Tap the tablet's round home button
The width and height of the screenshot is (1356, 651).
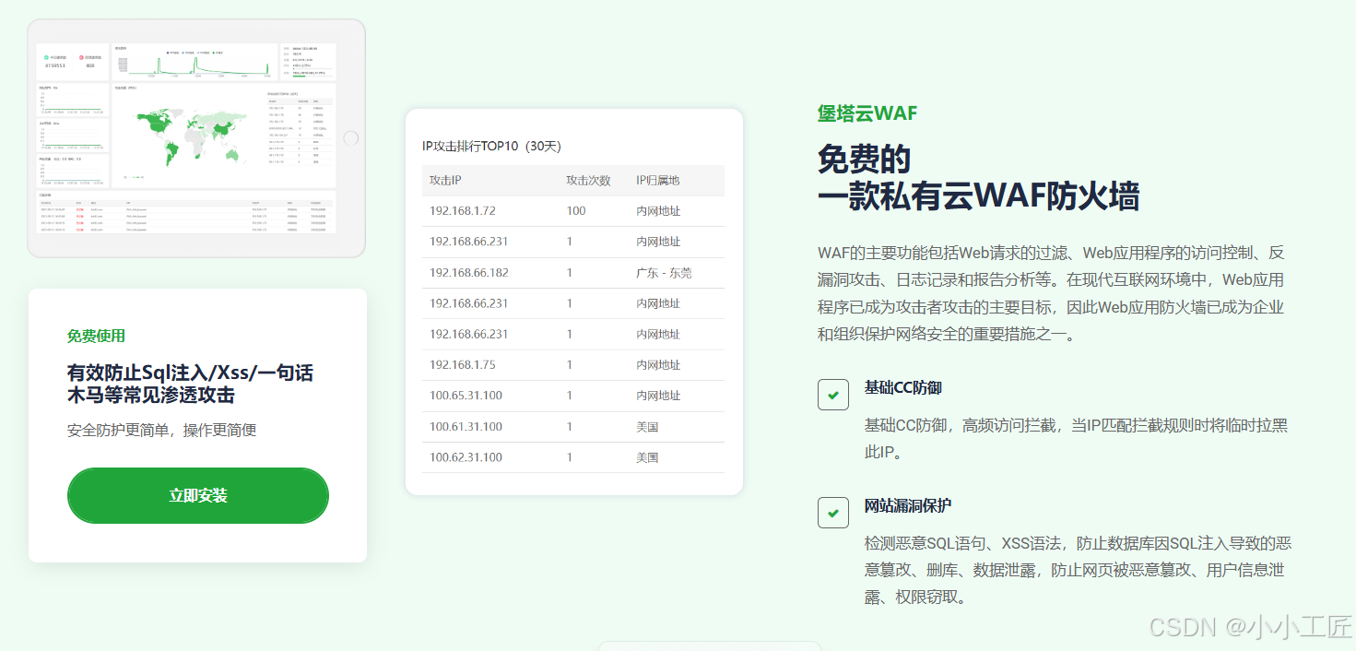(x=350, y=138)
